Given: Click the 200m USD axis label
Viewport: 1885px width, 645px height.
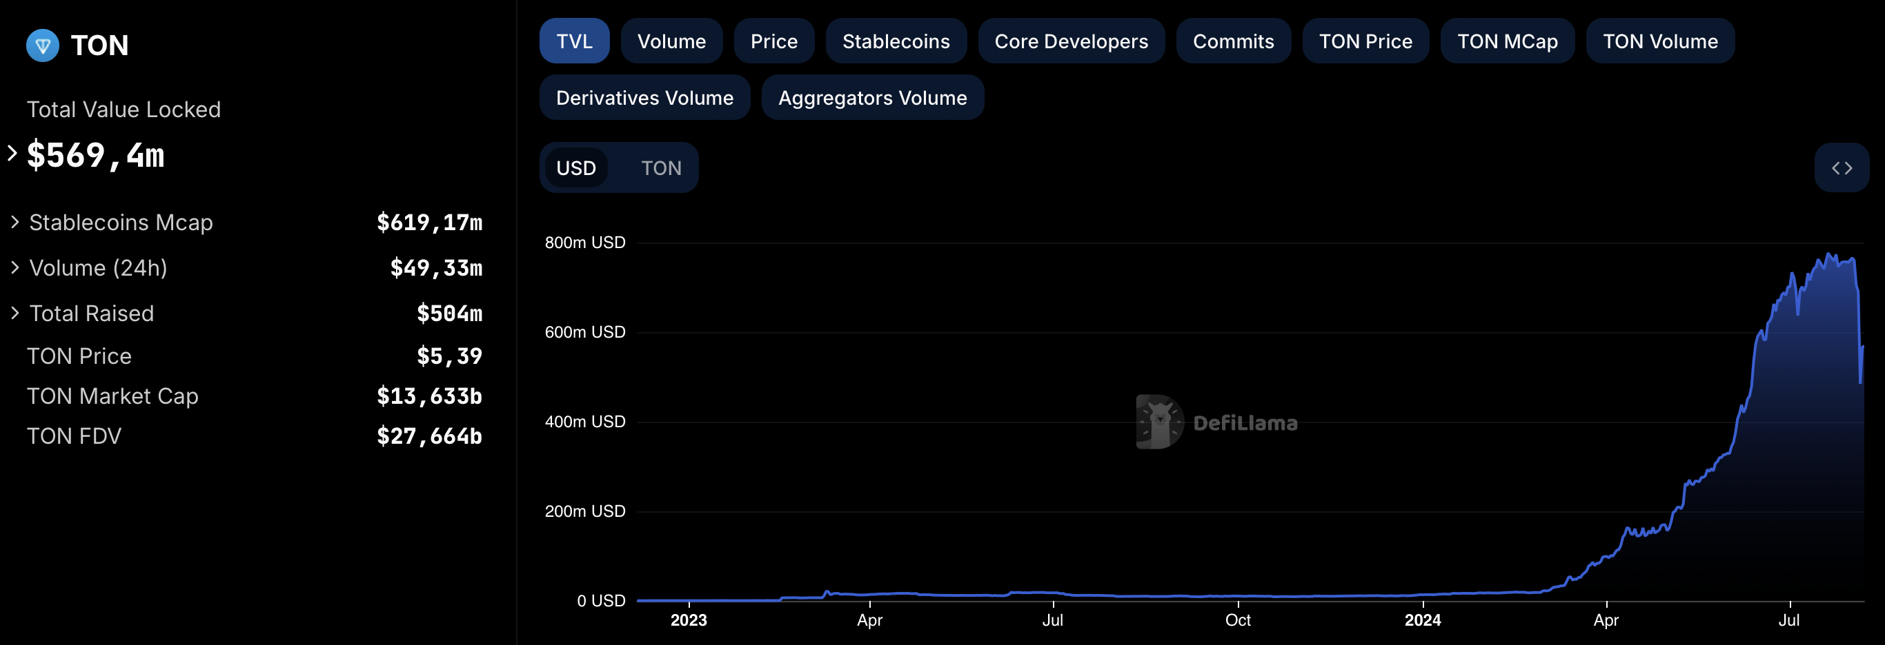Looking at the screenshot, I should (x=584, y=511).
